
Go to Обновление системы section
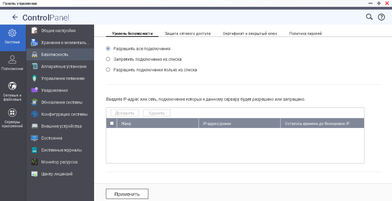point(62,102)
